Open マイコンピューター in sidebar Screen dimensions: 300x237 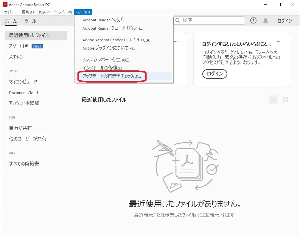[25, 82]
